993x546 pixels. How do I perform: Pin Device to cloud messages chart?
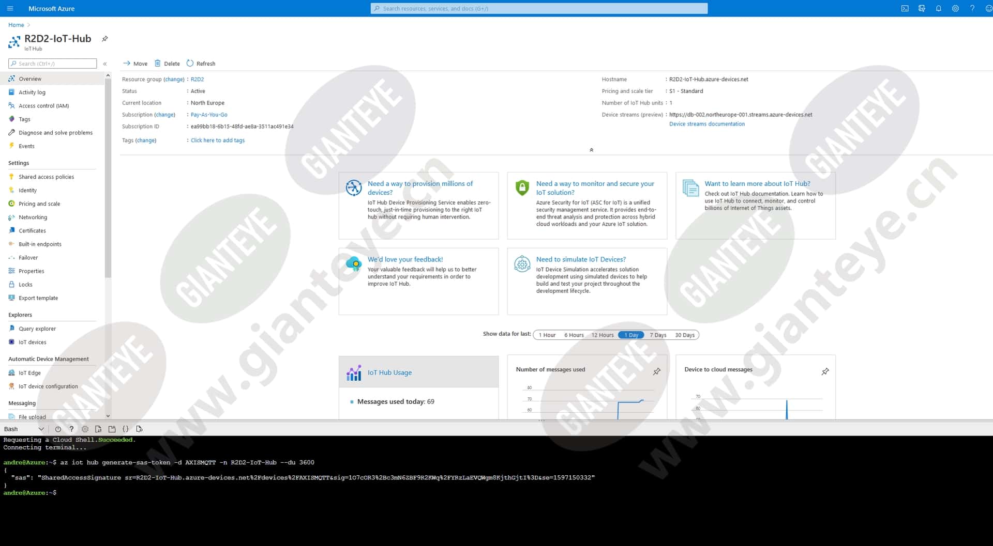pos(825,371)
